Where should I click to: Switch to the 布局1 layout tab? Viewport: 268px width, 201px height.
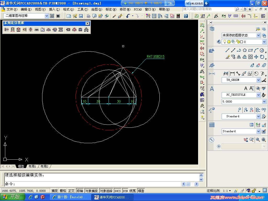32,166
